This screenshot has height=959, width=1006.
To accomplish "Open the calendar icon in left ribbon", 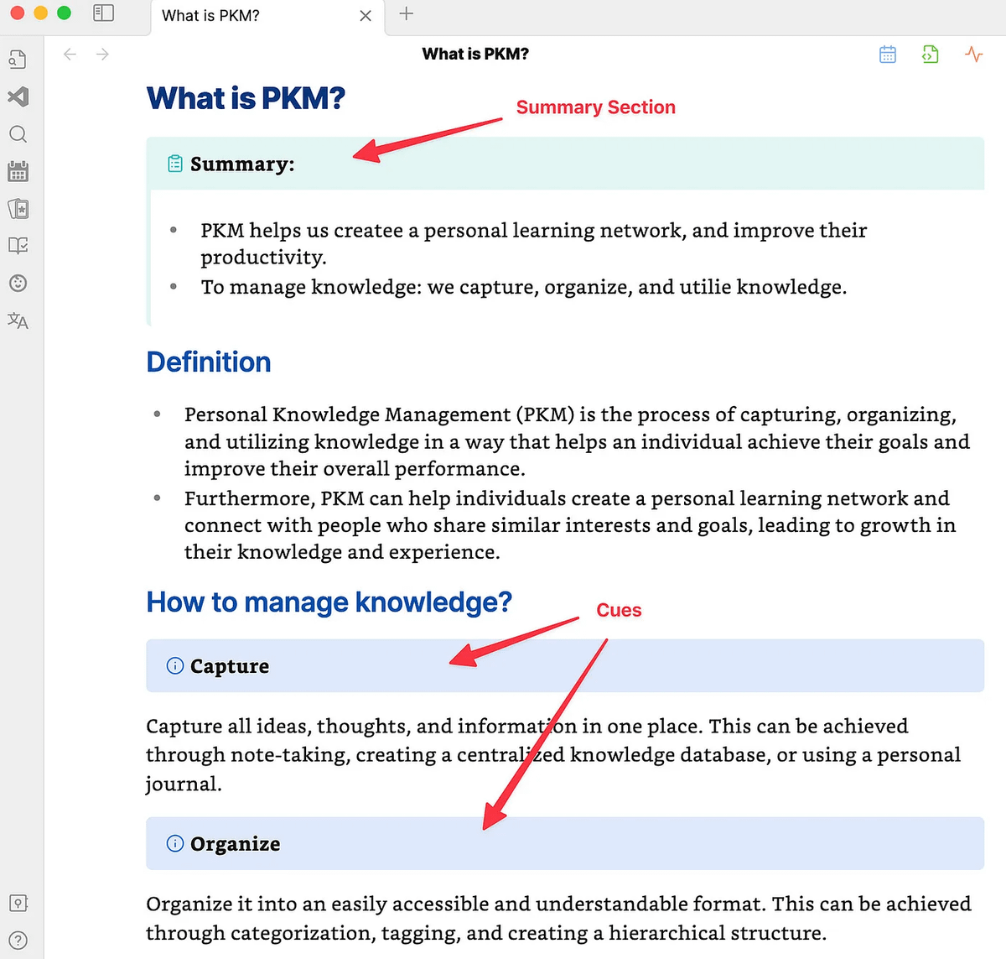I will click(18, 172).
